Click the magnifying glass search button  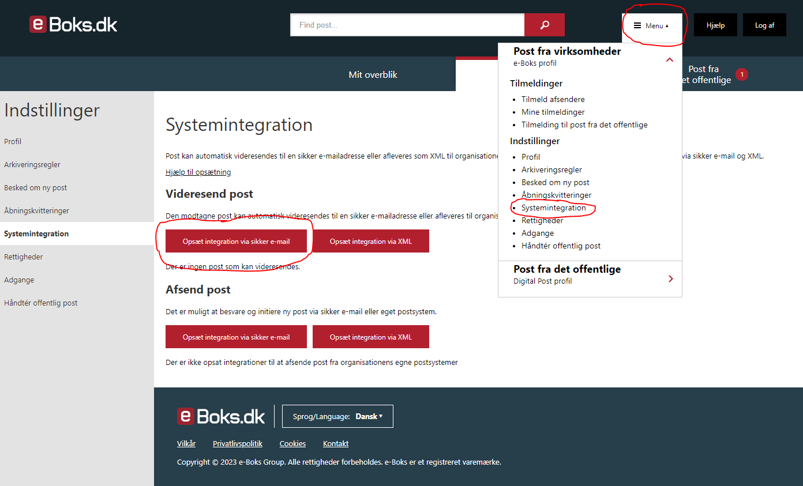544,25
